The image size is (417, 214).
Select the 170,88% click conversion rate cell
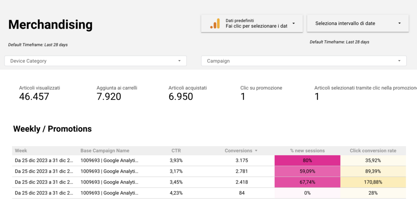coord(373,182)
